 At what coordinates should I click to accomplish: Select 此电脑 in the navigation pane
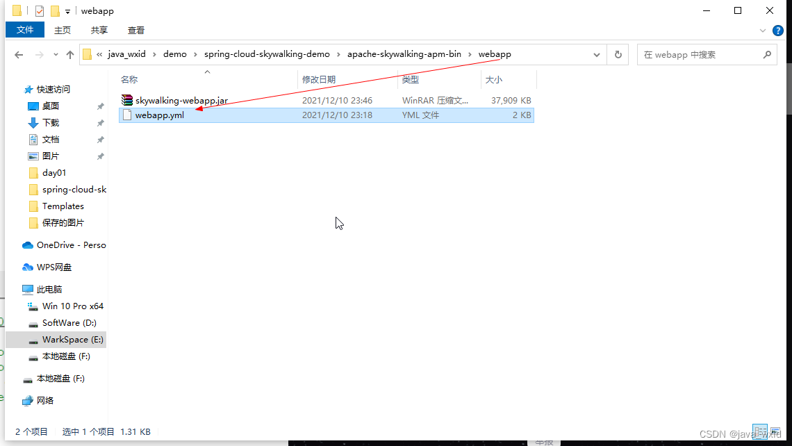(49, 290)
